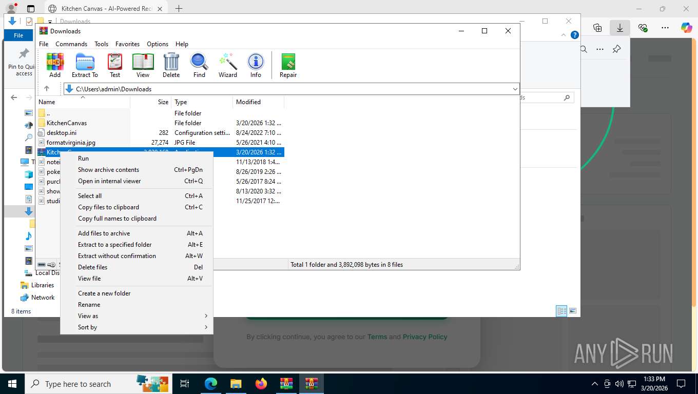Click the Repair toolbar icon

point(288,66)
